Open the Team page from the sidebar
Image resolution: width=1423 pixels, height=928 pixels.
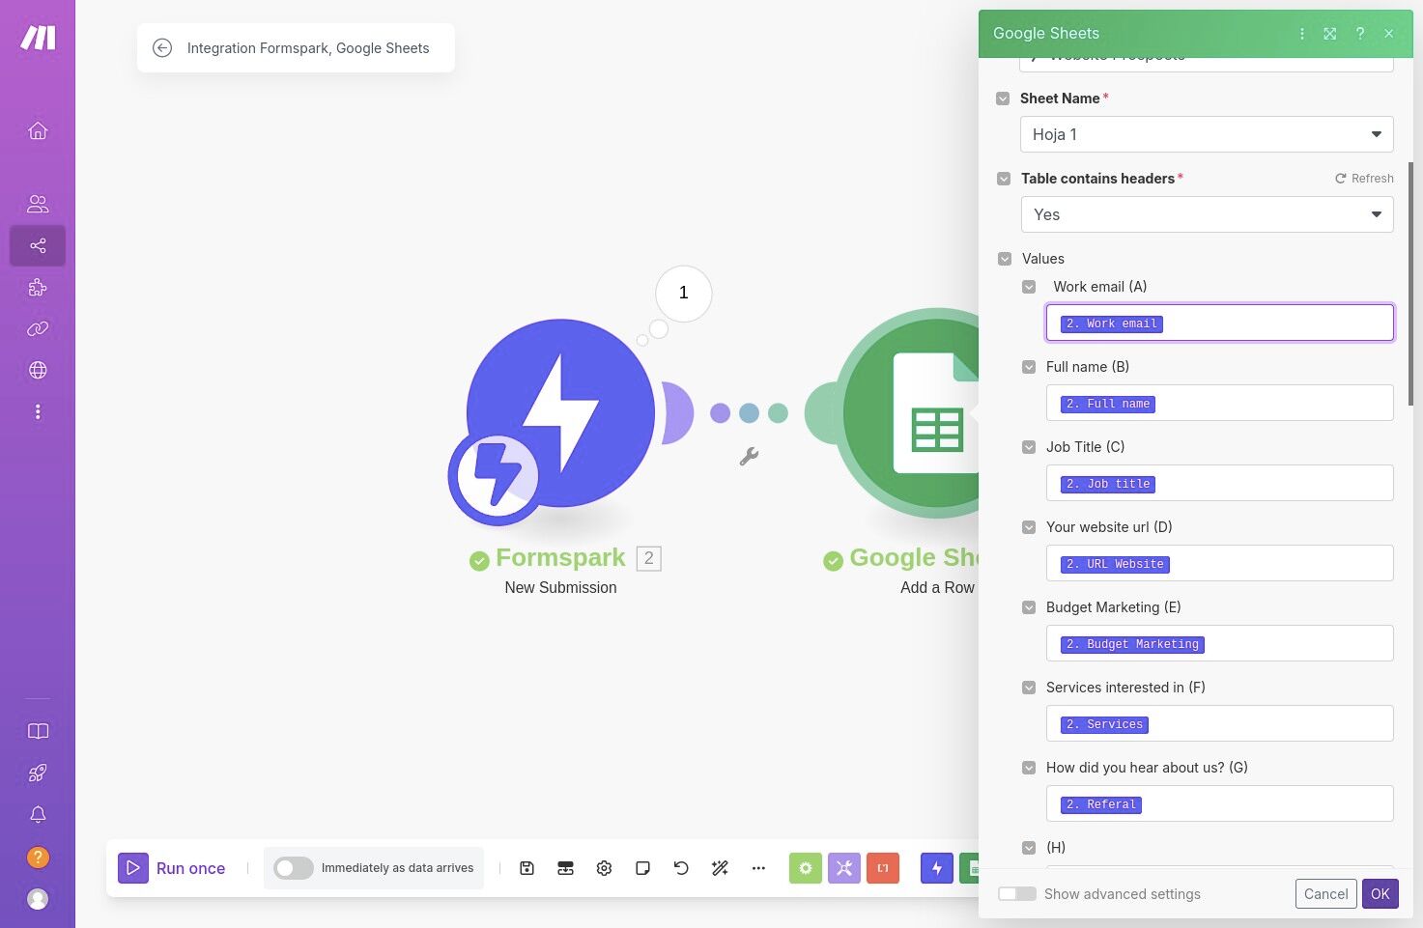pyautogui.click(x=38, y=204)
